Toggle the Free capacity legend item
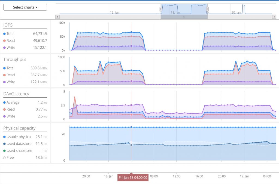The image size is (279, 184). click(8, 158)
